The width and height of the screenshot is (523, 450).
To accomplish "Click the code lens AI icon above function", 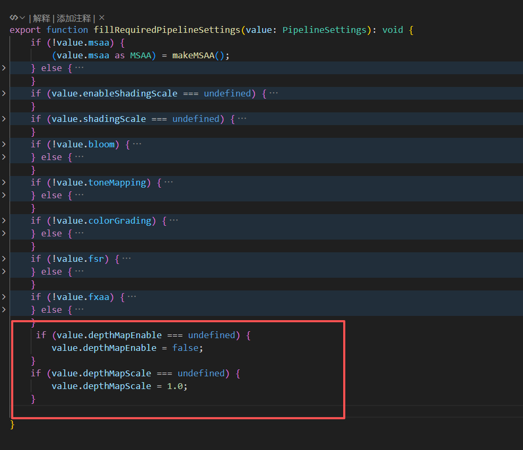I will pyautogui.click(x=14, y=17).
